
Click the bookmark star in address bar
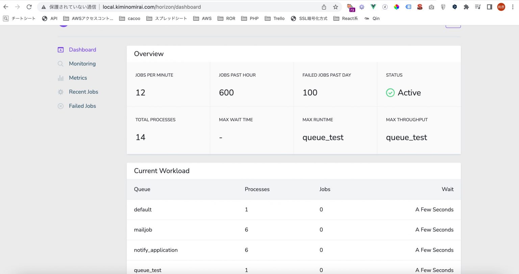click(x=336, y=7)
